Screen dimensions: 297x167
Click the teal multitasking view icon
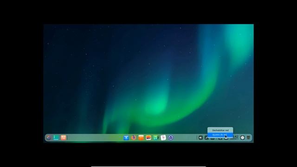tap(56, 138)
